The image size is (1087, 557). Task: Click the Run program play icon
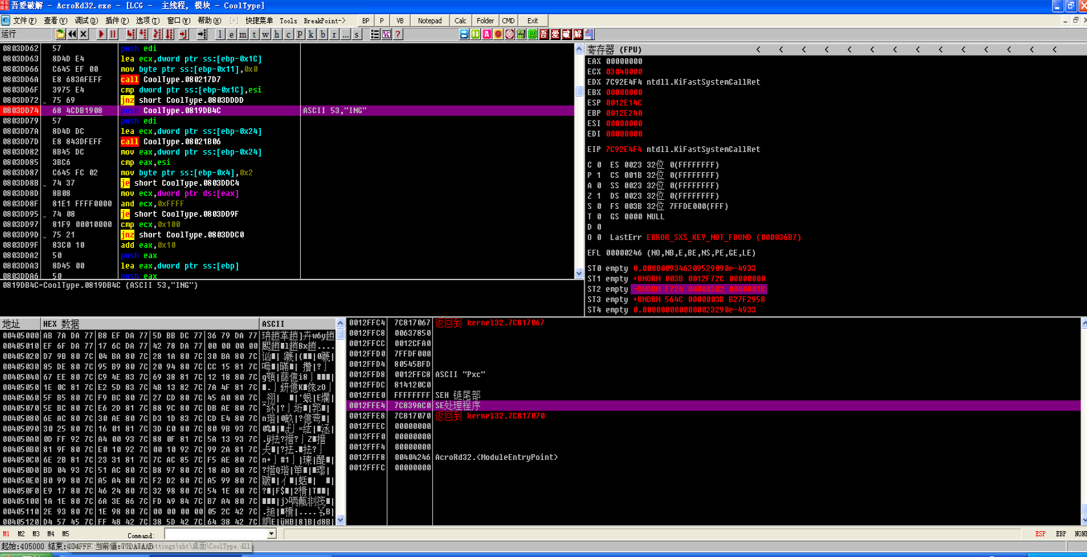click(x=102, y=34)
